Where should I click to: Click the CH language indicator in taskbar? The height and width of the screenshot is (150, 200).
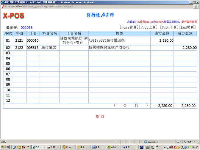[x=142, y=147]
